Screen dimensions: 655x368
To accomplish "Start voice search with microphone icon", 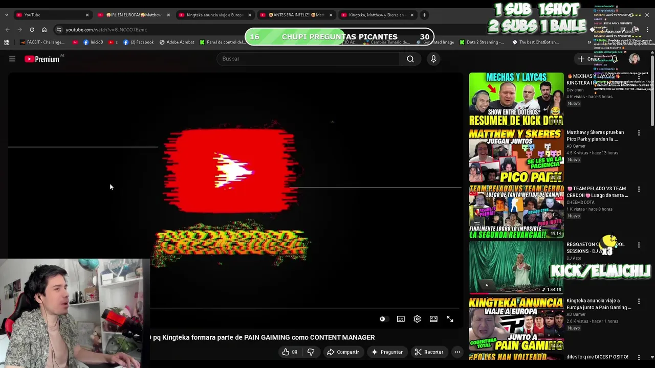I will tap(433, 59).
